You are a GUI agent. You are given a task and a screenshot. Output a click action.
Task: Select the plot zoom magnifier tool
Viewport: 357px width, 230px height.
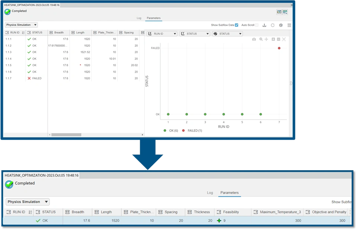tap(261, 39)
